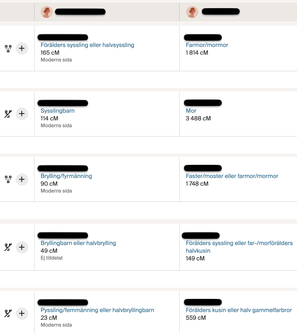This screenshot has width=297, height=333.
Task: Click the no-tree icon in the Pyssling/femmänning row
Action: pyautogui.click(x=8, y=313)
